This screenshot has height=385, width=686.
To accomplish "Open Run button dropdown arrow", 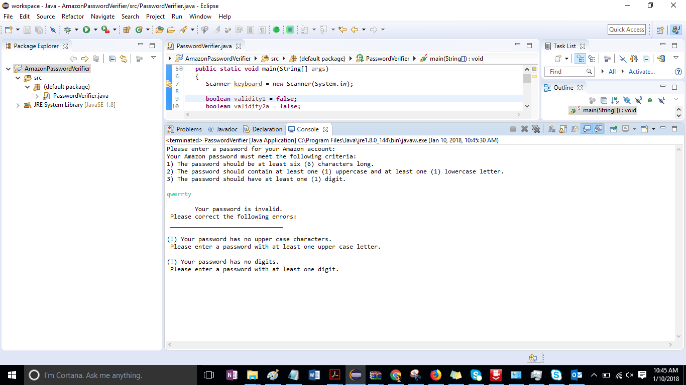I will tap(95, 30).
